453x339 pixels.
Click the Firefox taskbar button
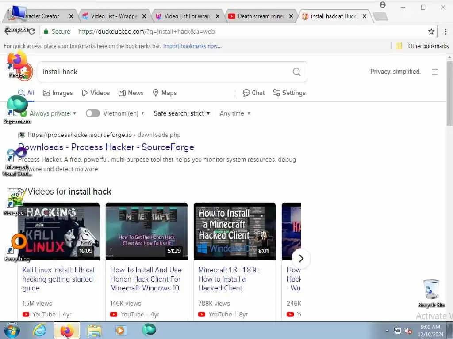pyautogui.click(x=67, y=330)
